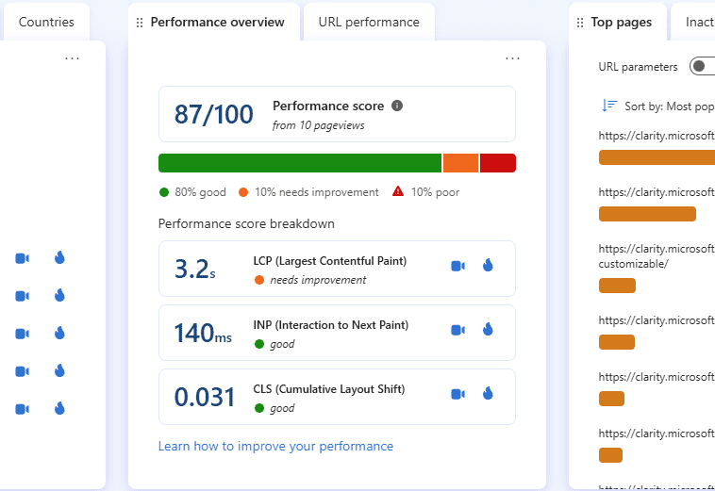Click the sort icon beside Sort by
Viewport: 715px width, 491px height.
609,106
